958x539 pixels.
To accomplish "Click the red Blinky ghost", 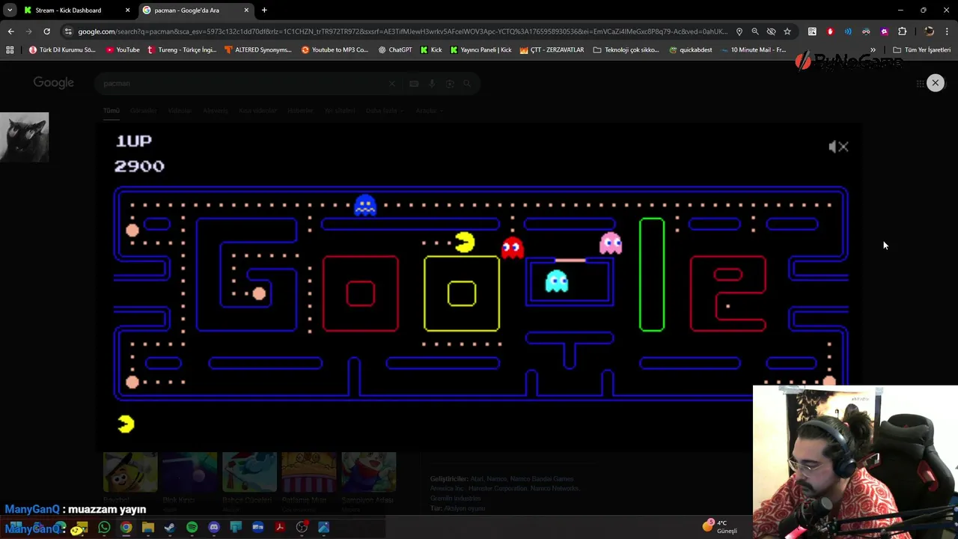I will [512, 248].
